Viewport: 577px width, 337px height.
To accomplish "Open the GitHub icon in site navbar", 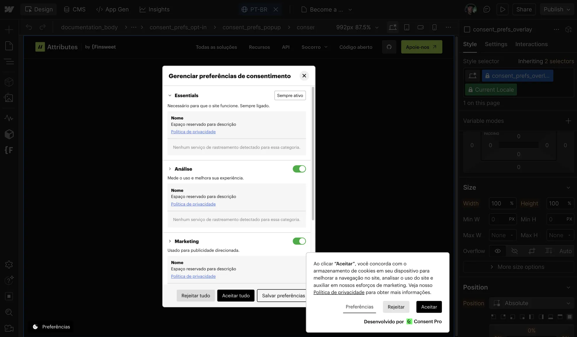I will pos(389,47).
